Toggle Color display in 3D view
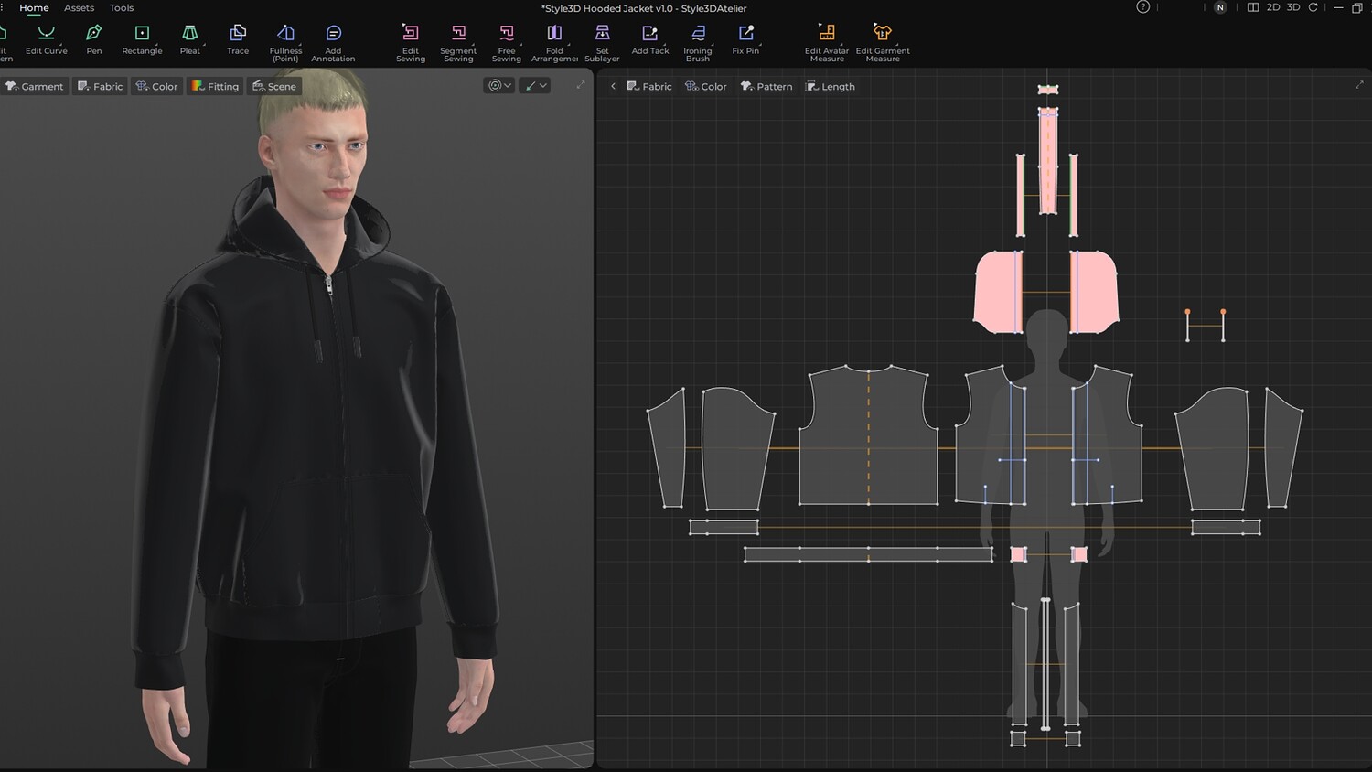 156,86
